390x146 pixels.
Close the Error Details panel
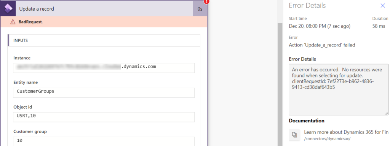click(383, 6)
